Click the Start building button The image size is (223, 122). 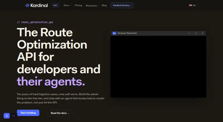(28, 113)
